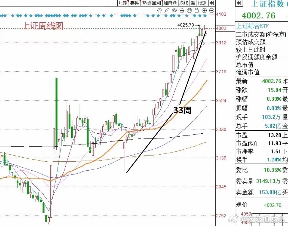Open the toolbox icon on the toolbar
Screen dimensions: 288x226
pyautogui.click(x=182, y=10)
